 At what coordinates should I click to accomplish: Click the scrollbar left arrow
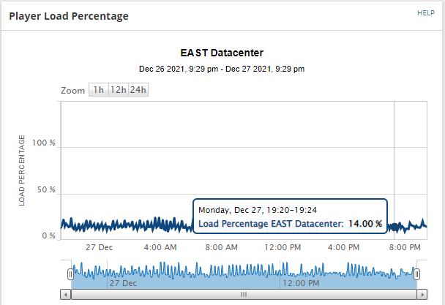click(x=67, y=294)
